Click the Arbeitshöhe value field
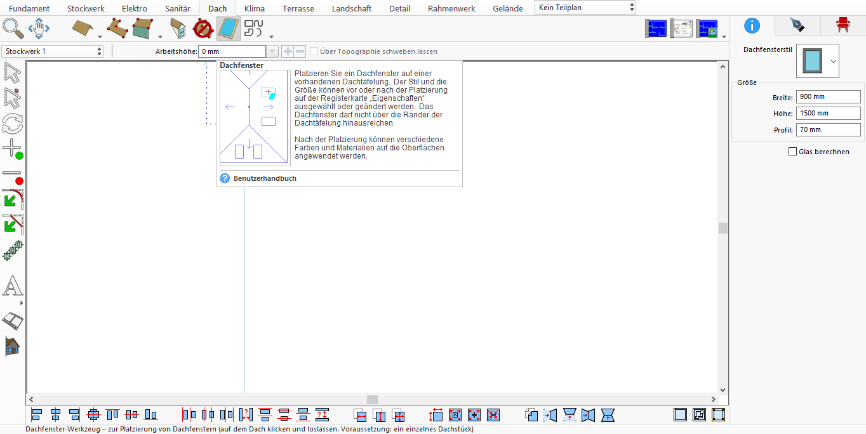The height and width of the screenshot is (434, 866). [232, 51]
